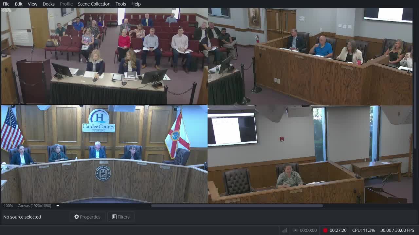Click the gear icon on Properties

(77, 217)
